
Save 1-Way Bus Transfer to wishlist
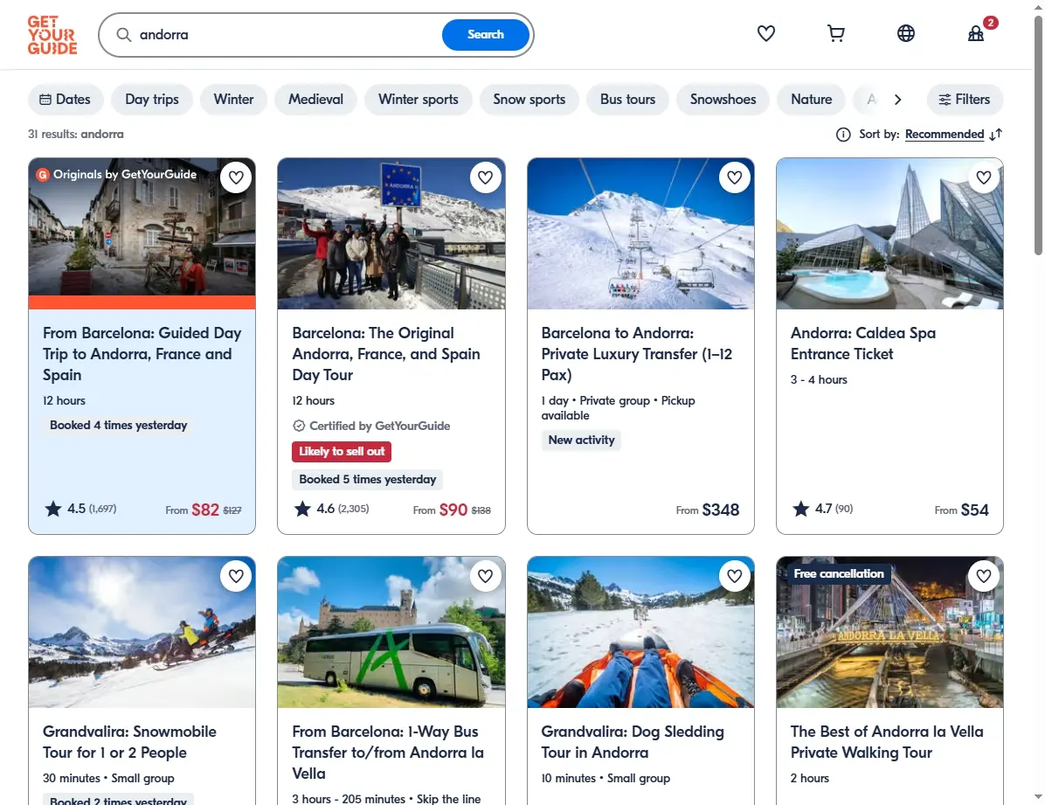pyautogui.click(x=485, y=576)
